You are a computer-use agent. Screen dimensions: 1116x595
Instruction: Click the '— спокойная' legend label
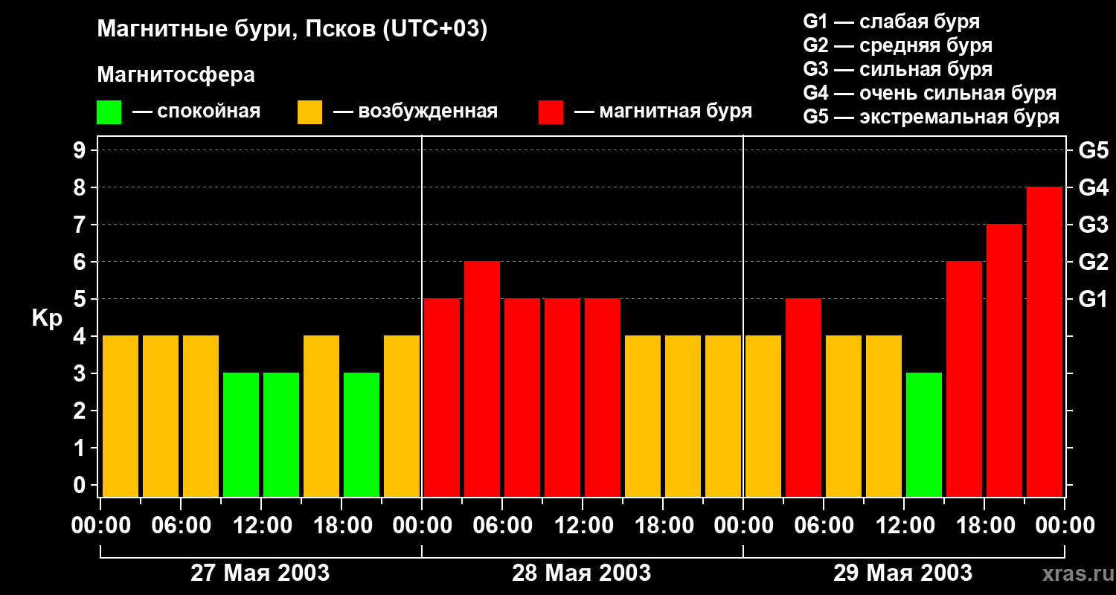pos(196,112)
